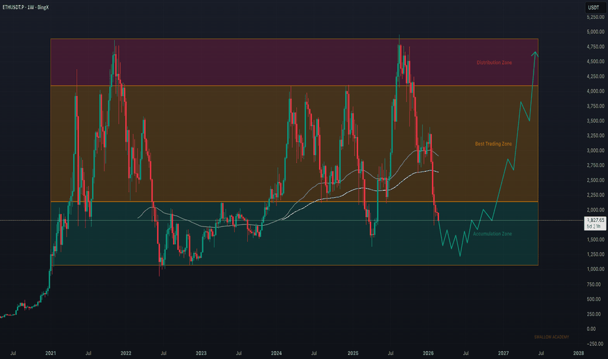Select the Distribution Zone text label
Image resolution: width=608 pixels, height=359 pixels.
494,63
